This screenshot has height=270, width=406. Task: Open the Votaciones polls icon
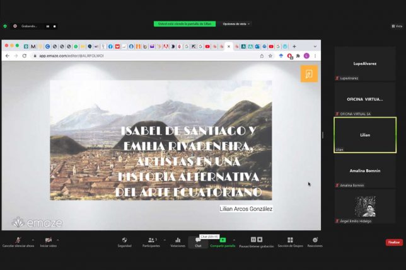coord(178,240)
